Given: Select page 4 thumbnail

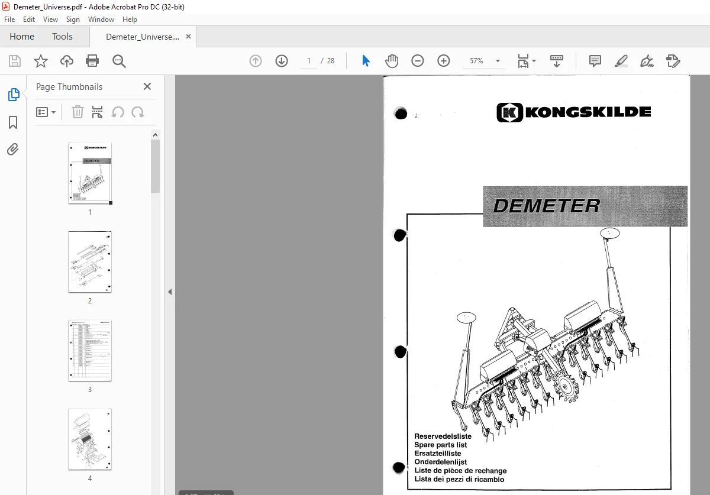Looking at the screenshot, I should click(90, 439).
